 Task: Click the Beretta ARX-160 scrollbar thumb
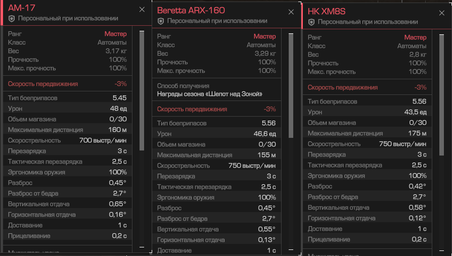291,86
